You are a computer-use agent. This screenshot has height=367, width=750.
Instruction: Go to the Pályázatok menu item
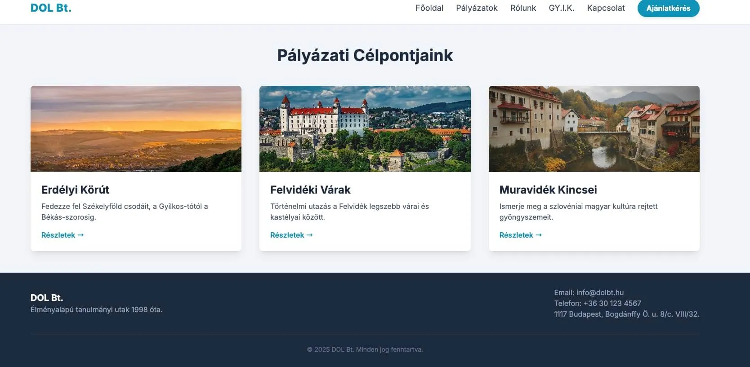click(x=477, y=8)
